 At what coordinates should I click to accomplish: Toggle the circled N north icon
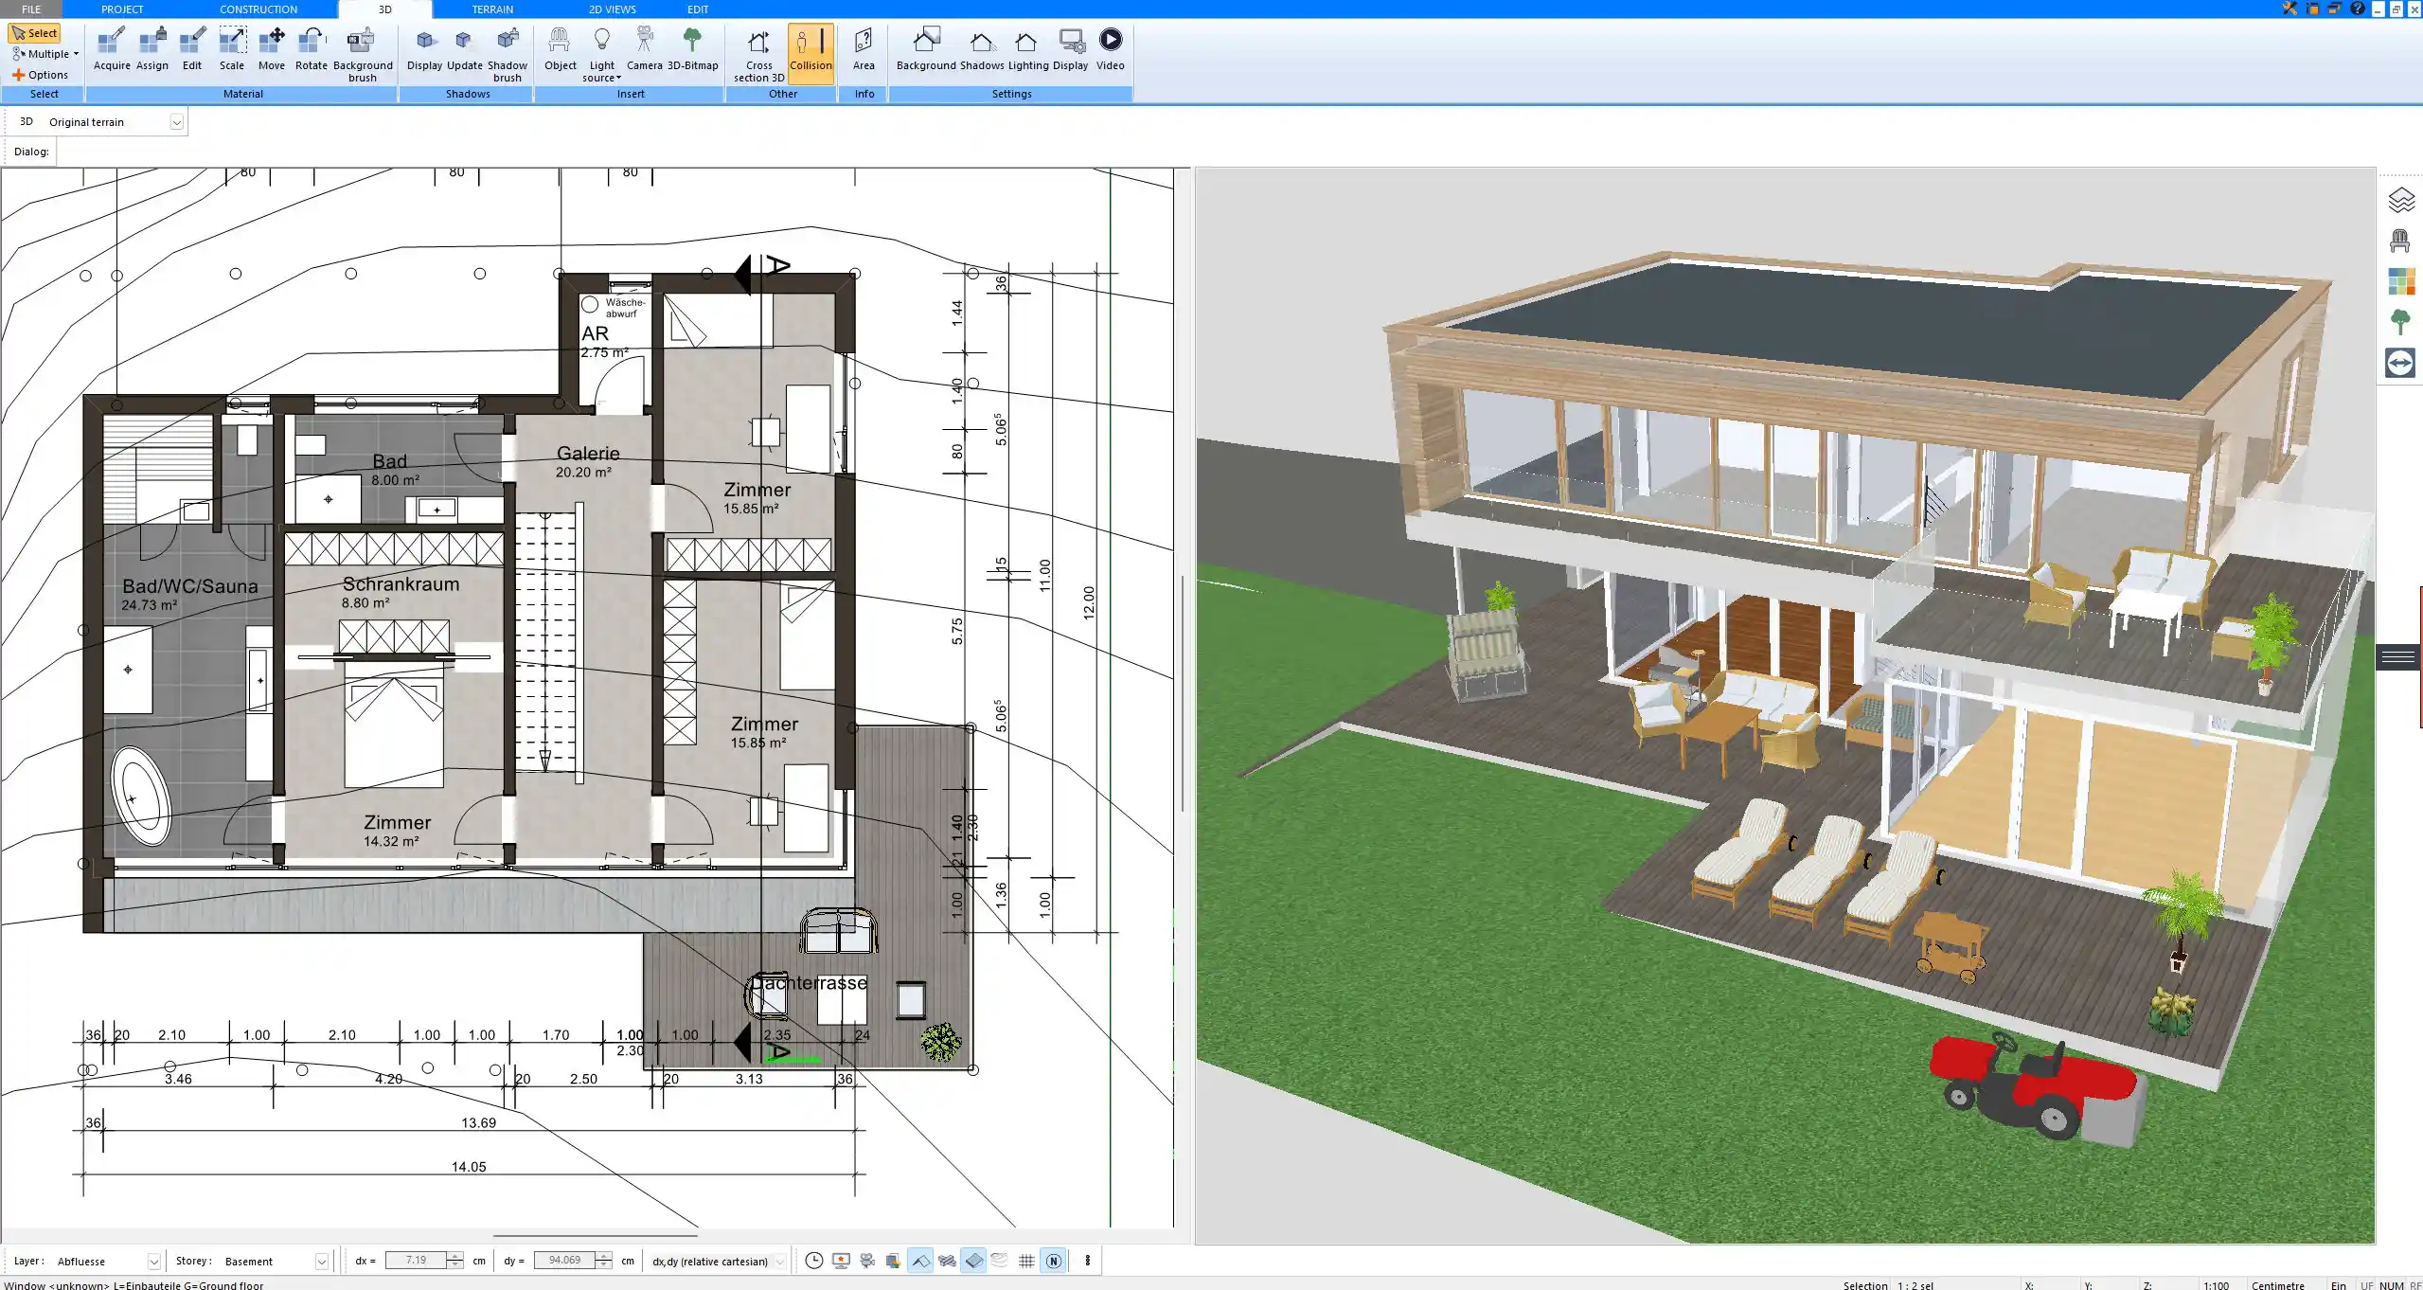tap(1053, 1261)
